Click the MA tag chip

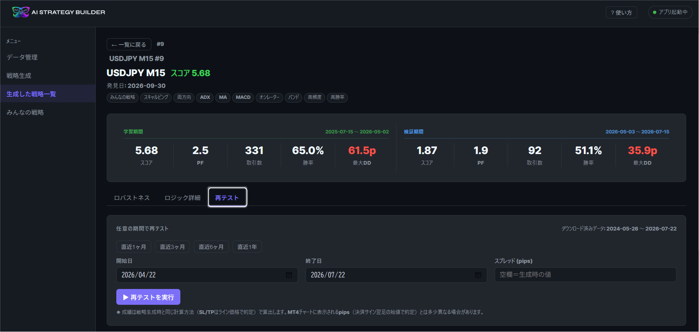pos(223,97)
